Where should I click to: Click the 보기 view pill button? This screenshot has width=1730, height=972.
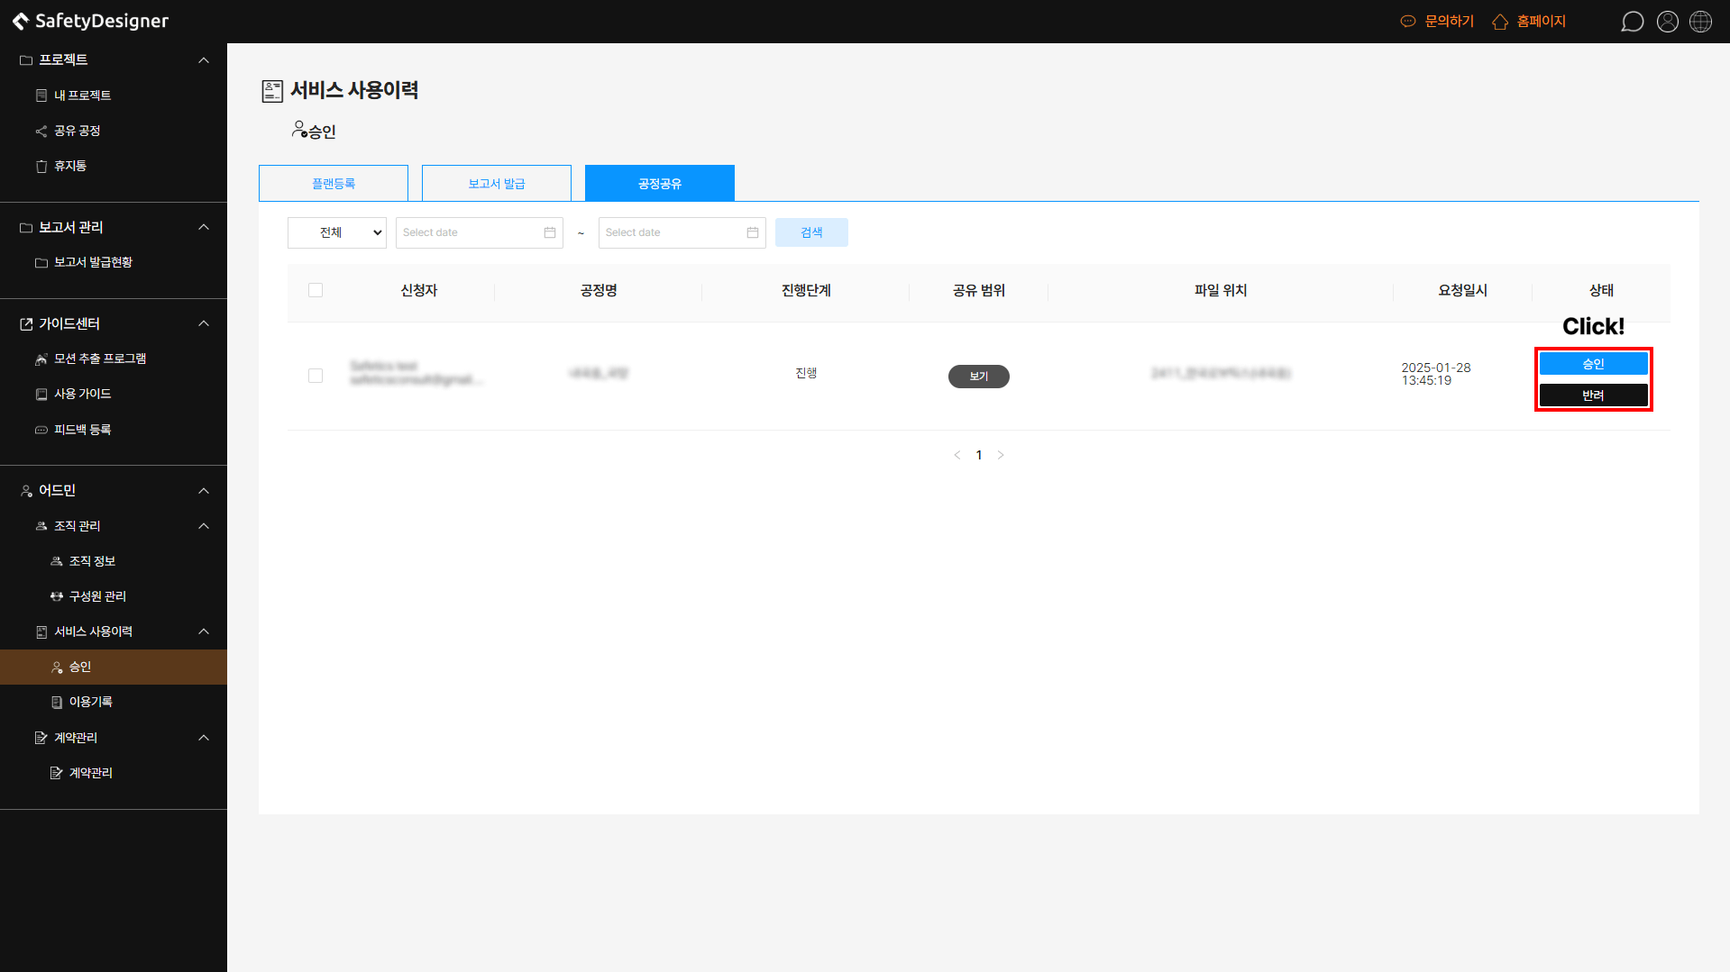[x=979, y=377]
